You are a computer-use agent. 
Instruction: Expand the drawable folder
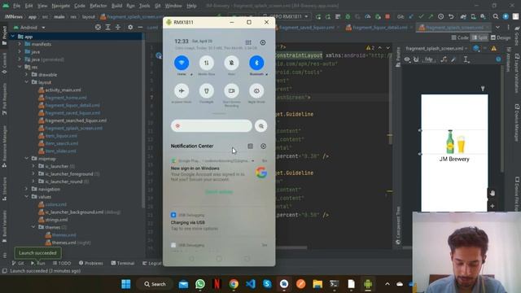pyautogui.click(x=27, y=75)
